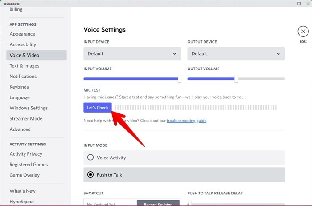
Task: Open Activity Privacy settings
Action: coord(26,154)
